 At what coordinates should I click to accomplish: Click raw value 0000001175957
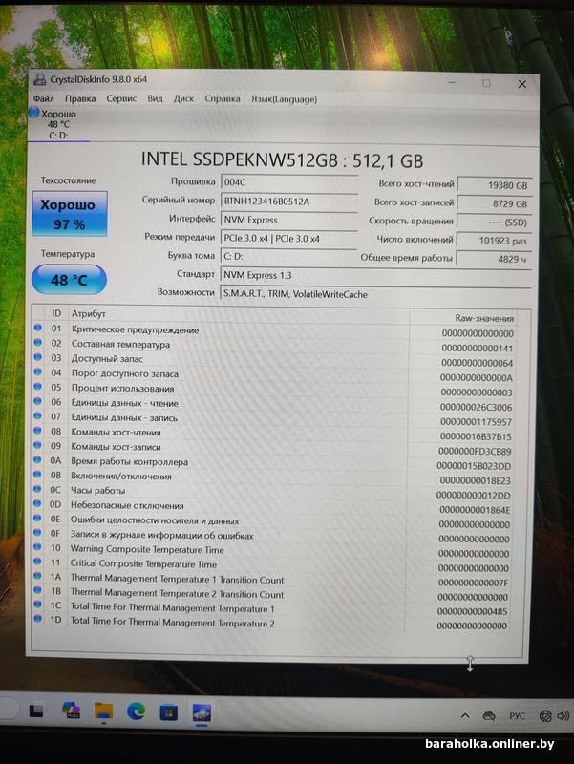point(476,422)
